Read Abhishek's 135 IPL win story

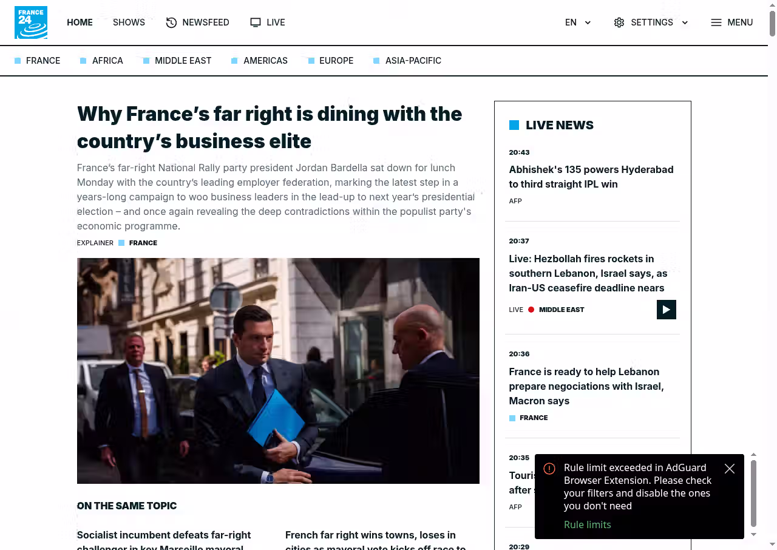(x=591, y=177)
